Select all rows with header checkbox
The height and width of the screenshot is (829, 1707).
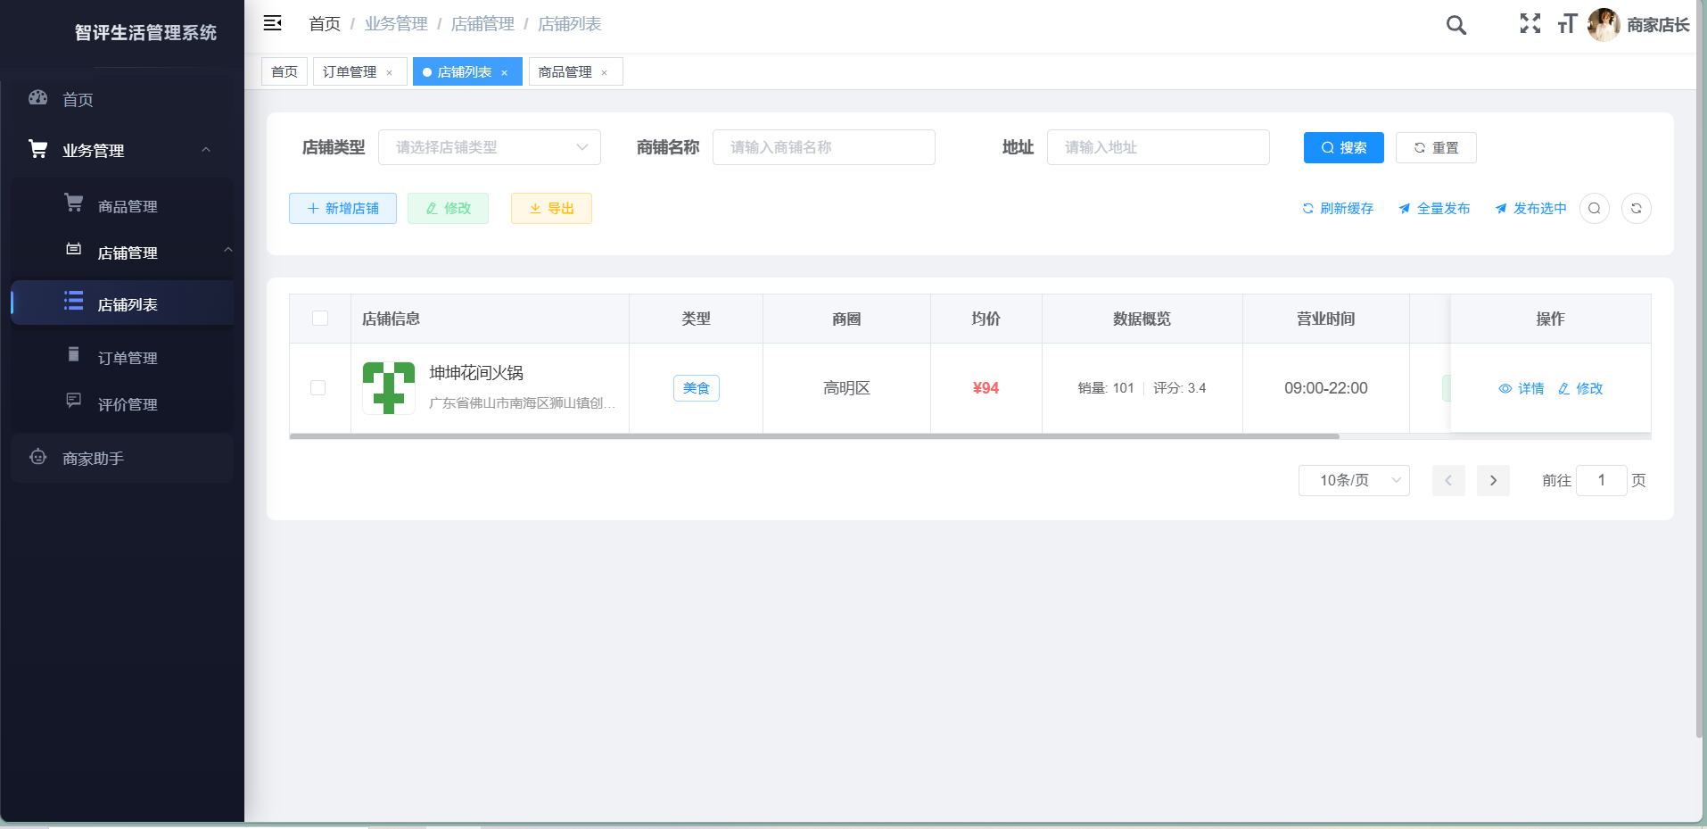pos(320,319)
